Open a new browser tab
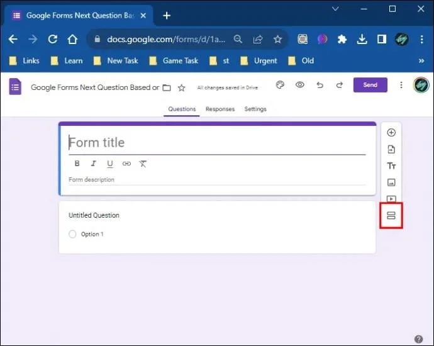 coord(167,16)
